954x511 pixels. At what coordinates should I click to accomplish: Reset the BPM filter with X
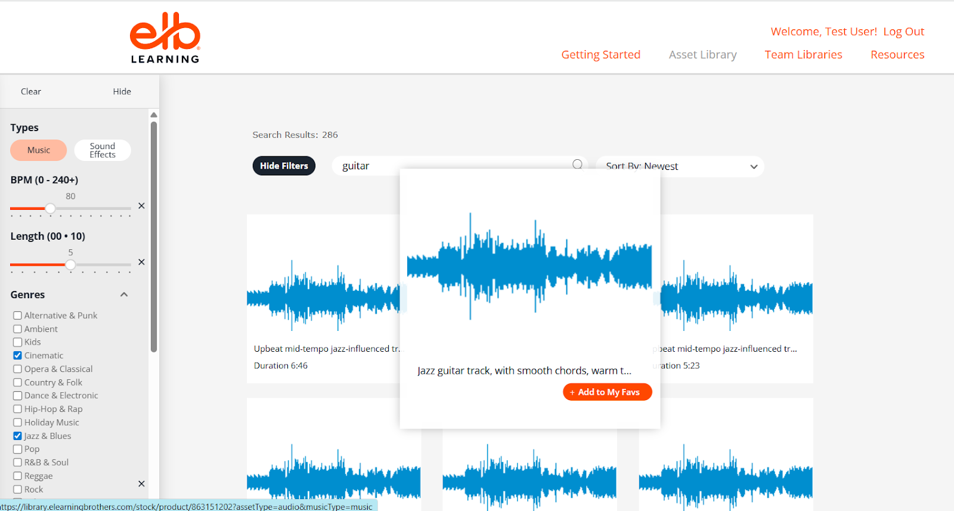(x=141, y=206)
